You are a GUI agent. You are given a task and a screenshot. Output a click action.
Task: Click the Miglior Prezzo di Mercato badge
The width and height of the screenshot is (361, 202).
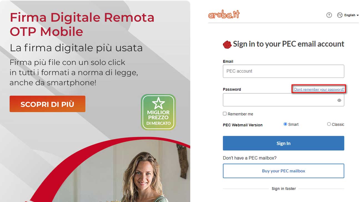tap(158, 112)
